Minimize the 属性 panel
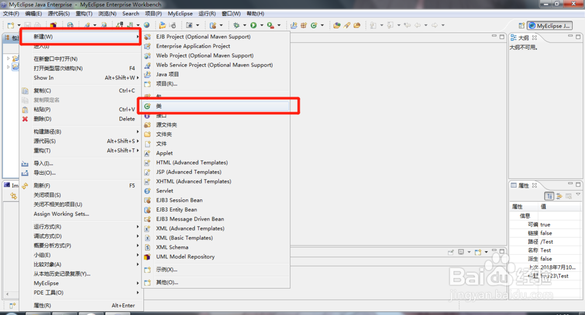 (570, 184)
